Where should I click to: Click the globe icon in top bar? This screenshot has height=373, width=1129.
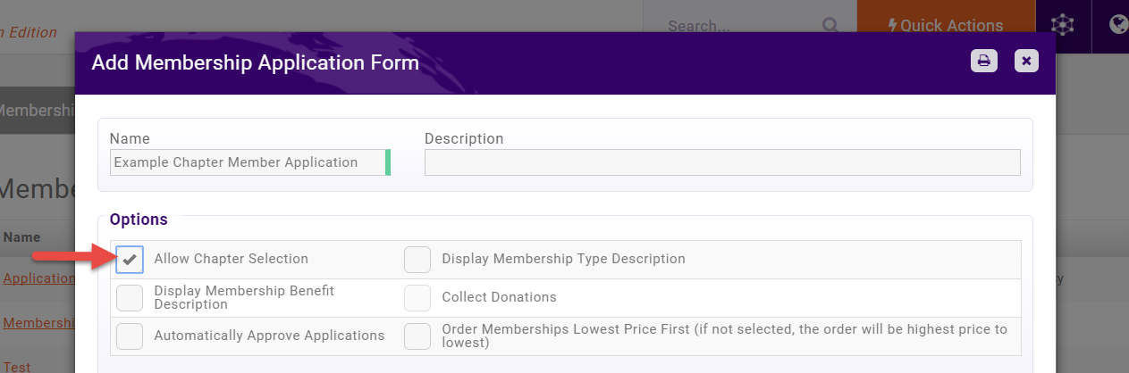pos(1118,24)
